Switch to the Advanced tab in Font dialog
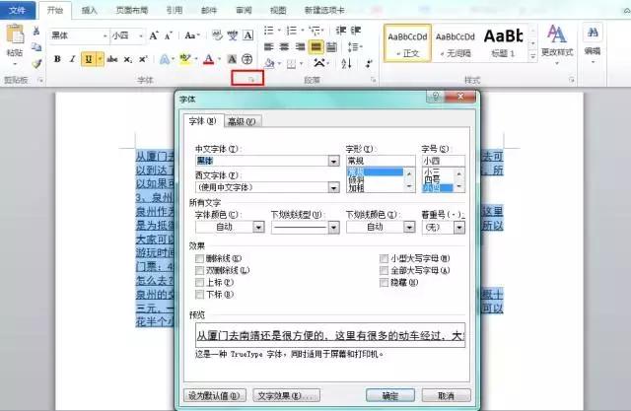Image resolution: width=631 pixels, height=411 pixels. coord(242,121)
